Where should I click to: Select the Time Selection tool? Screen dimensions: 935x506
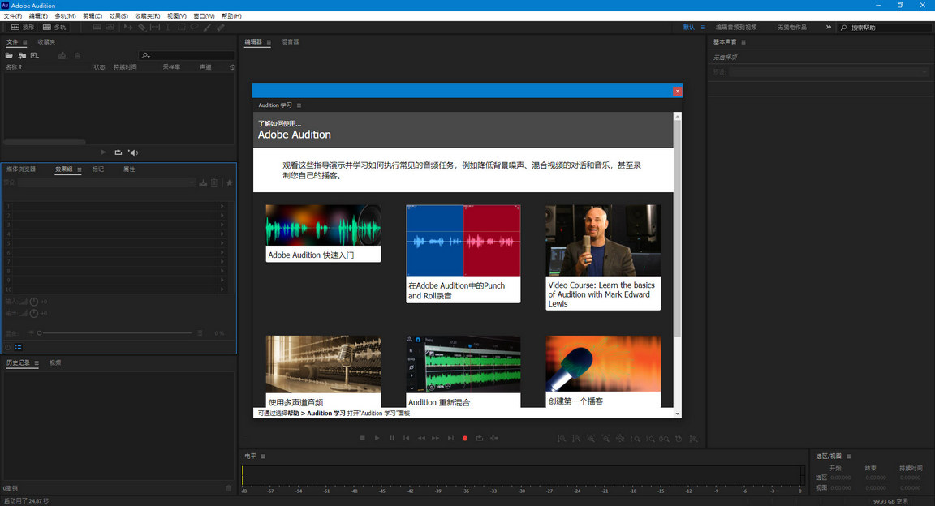pyautogui.click(x=168, y=27)
